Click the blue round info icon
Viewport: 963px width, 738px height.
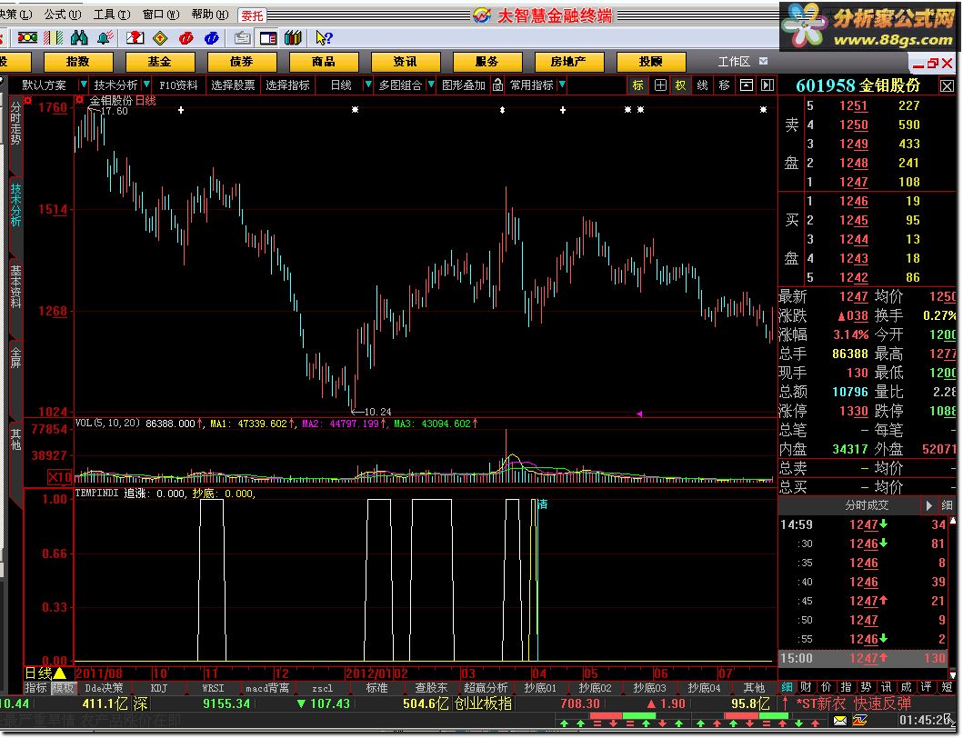[x=212, y=38]
